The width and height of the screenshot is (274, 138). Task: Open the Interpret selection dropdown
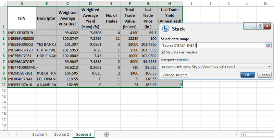[x=216, y=66]
